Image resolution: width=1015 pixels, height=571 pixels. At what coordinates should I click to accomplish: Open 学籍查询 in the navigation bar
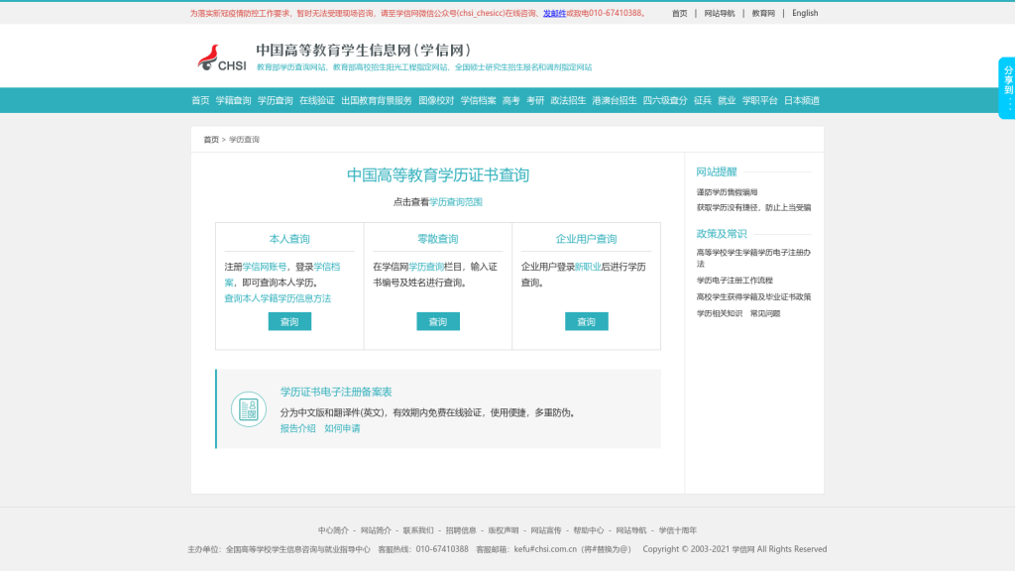[233, 100]
